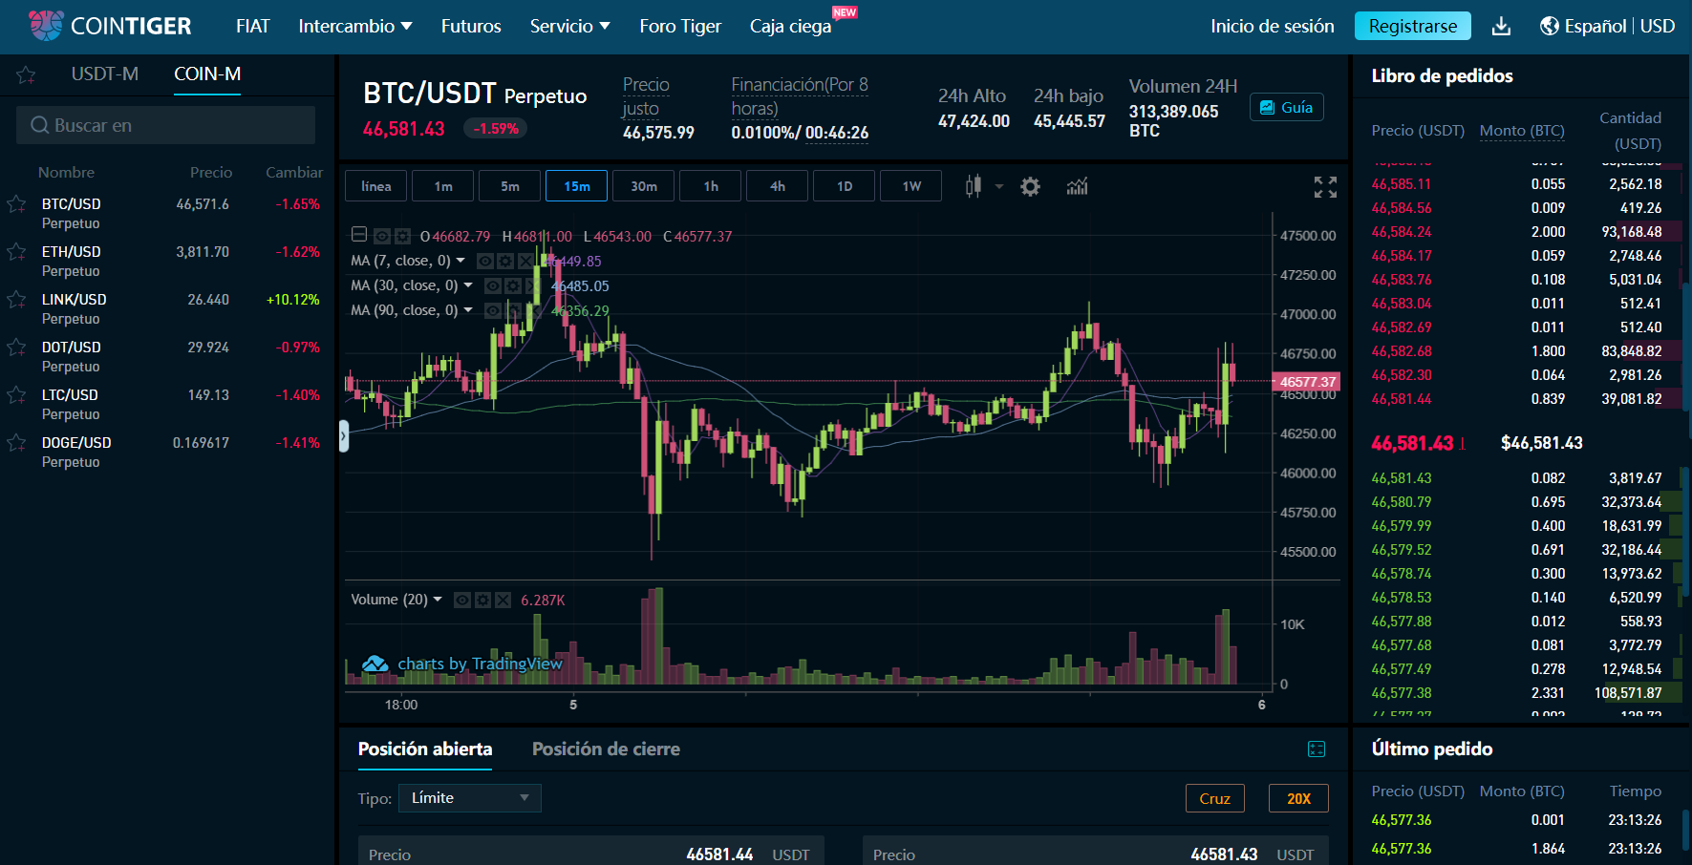Open settings gear for MA 30 indicator
The height and width of the screenshot is (865, 1692).
(513, 285)
